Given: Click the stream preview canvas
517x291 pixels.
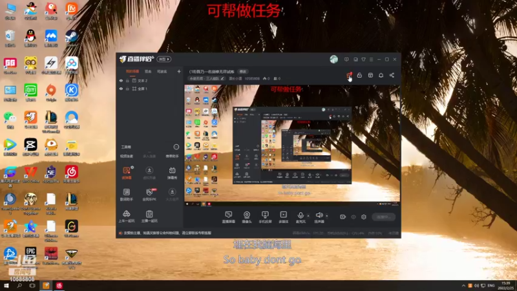Looking at the screenshot, I should click(x=292, y=145).
